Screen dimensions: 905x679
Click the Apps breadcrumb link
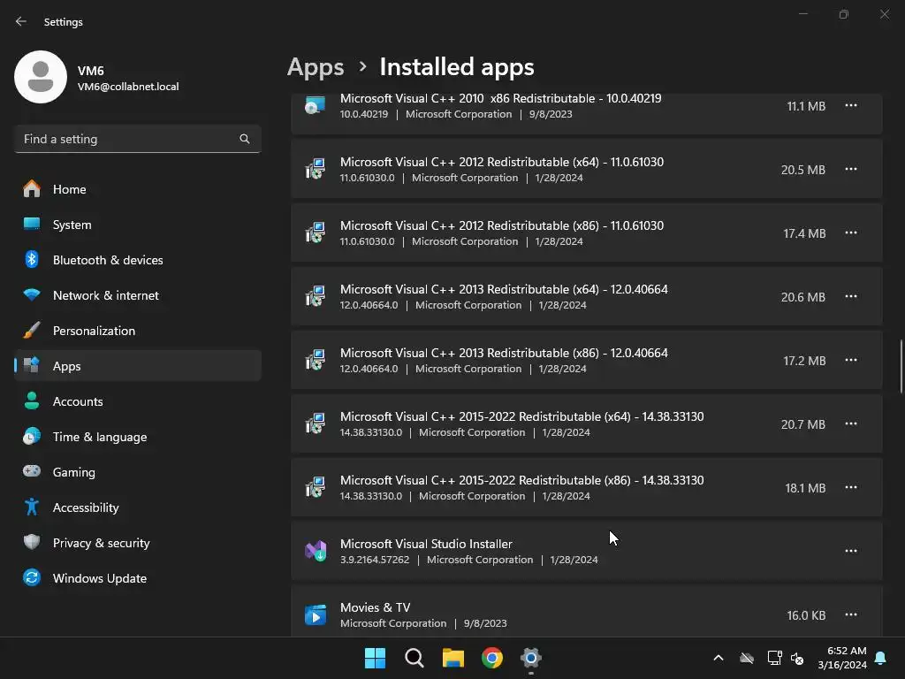coord(316,67)
